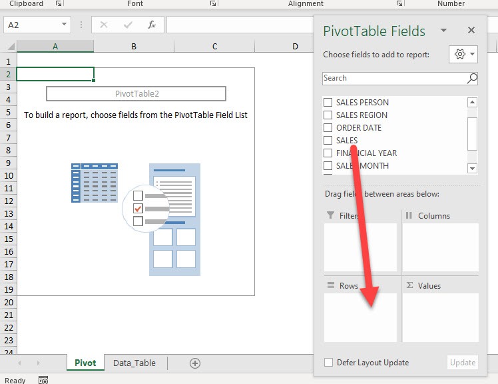Screen dimensions: 498x384
Task: Check the SALES field checkbox
Action: (328, 140)
